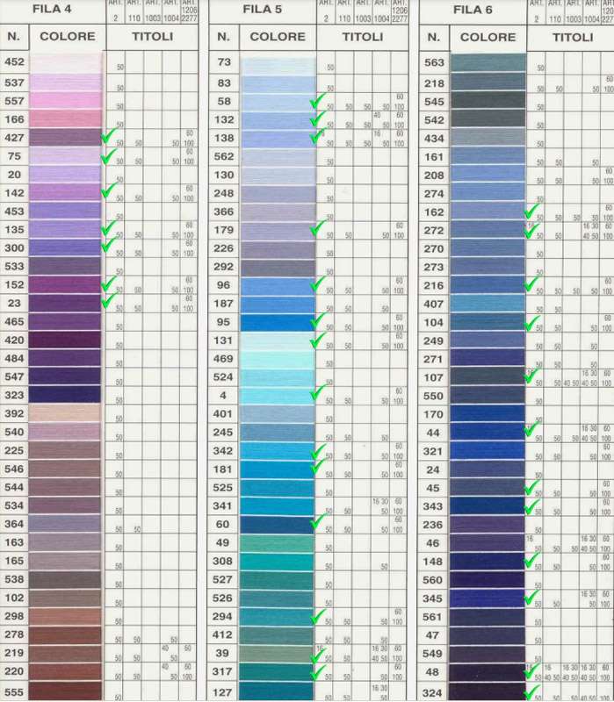Pick the gray-teal swatch numbered 563

tap(488, 62)
